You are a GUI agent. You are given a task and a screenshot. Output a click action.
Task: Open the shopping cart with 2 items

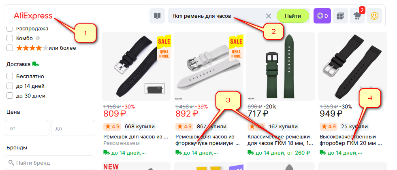[x=357, y=16]
